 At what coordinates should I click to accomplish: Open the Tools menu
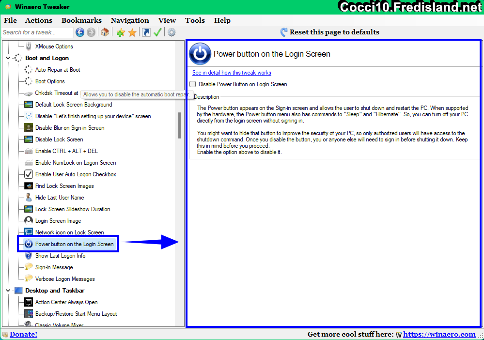coord(195,20)
